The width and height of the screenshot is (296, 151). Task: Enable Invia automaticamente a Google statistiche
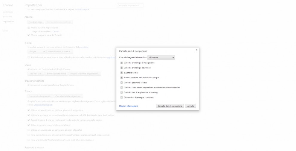pos(29,135)
